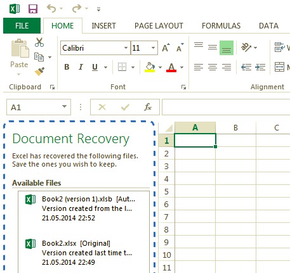Redo the last action
290x273 pixels.
click(77, 8)
